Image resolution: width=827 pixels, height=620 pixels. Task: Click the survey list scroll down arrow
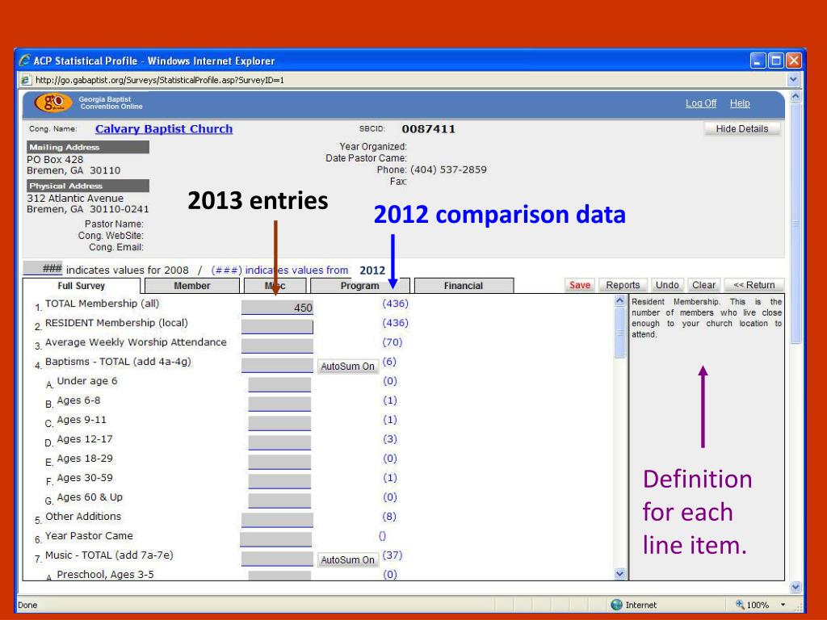[620, 574]
